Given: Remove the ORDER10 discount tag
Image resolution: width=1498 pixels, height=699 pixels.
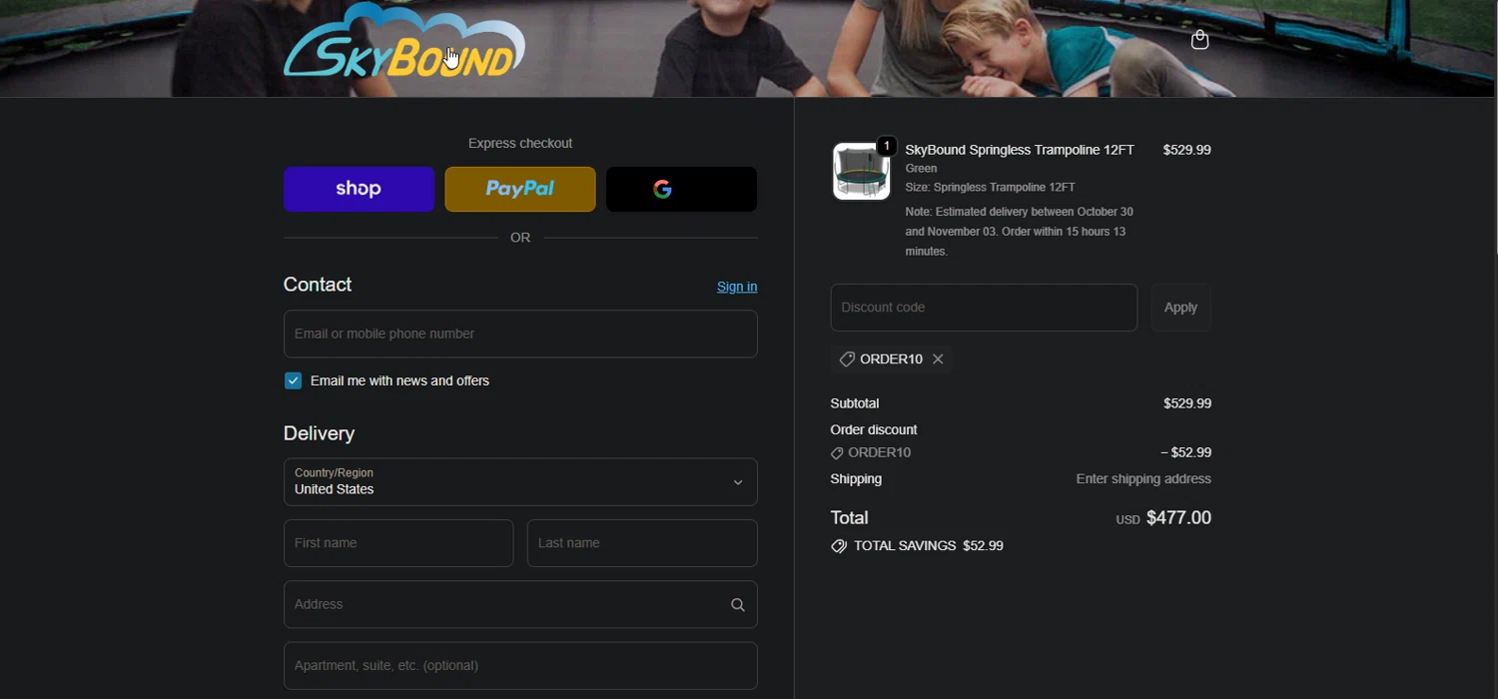Looking at the screenshot, I should click(938, 359).
